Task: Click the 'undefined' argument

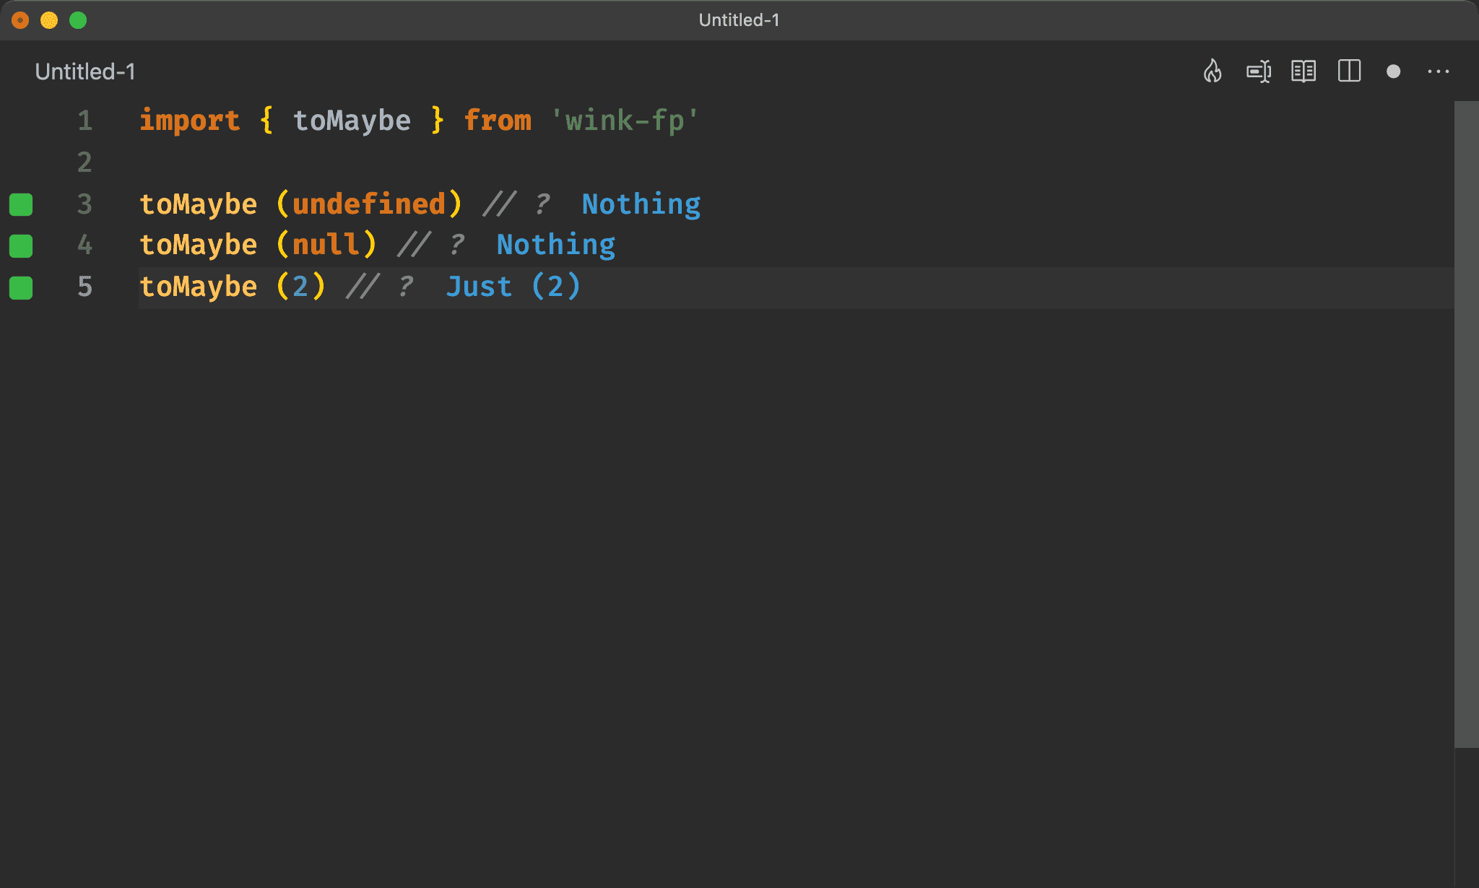Action: coord(369,204)
